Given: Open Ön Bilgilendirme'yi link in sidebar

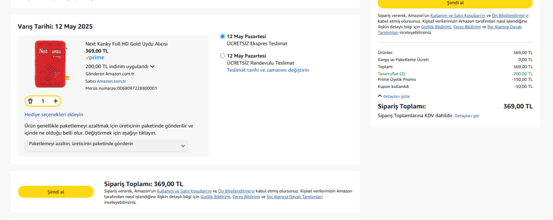Looking at the screenshot, I should [510, 15].
